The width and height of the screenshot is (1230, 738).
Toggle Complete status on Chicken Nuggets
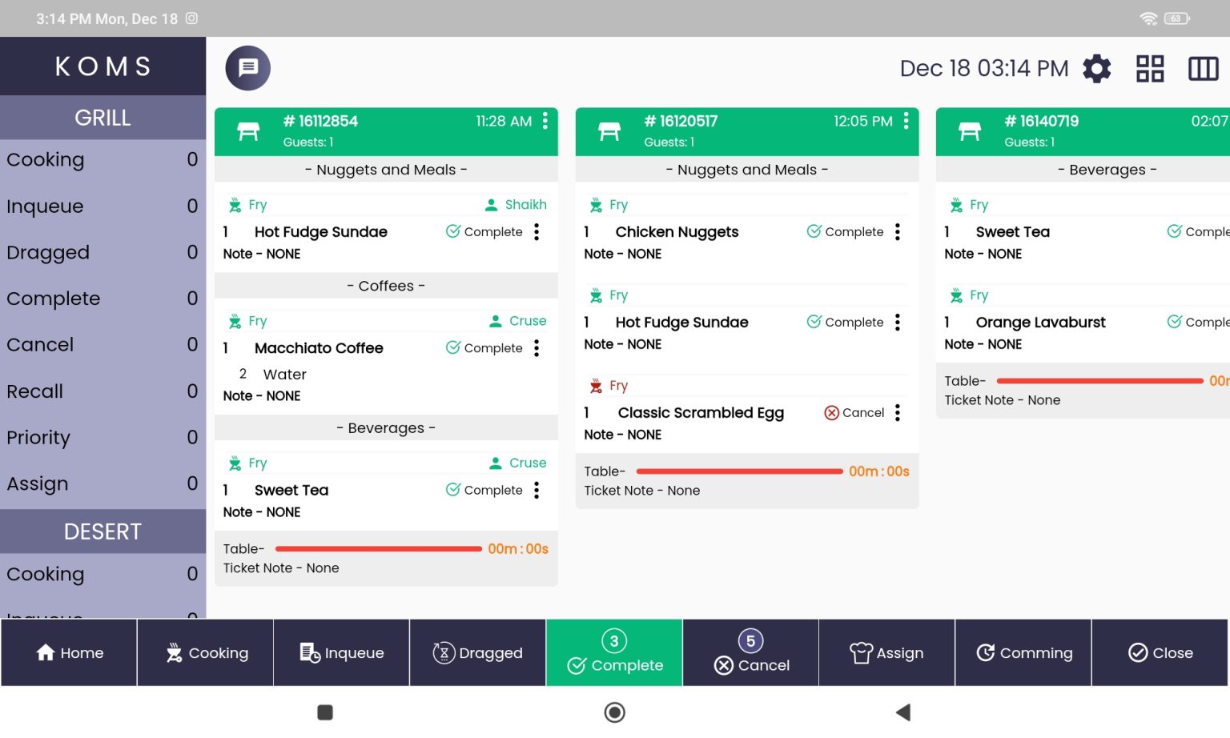coord(846,232)
